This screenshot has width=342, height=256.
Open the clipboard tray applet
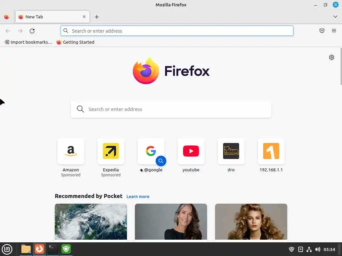(x=300, y=249)
